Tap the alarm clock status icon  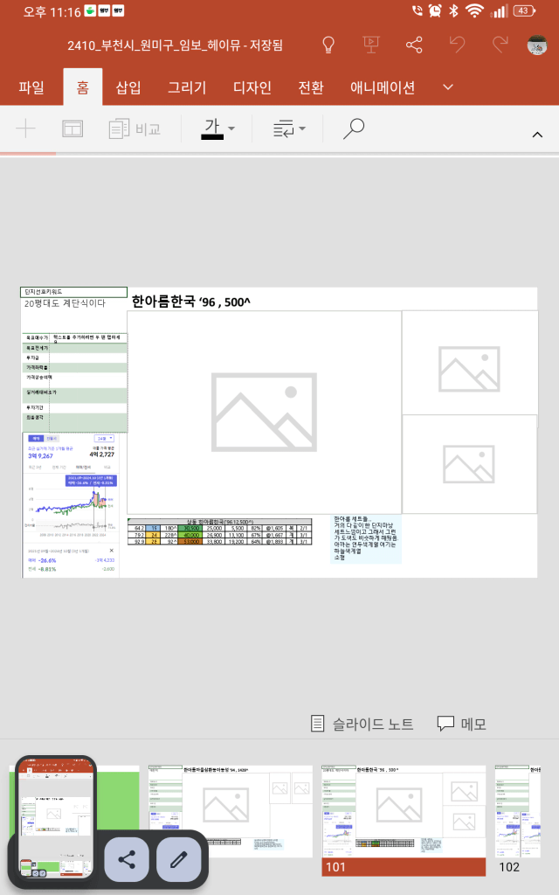435,10
